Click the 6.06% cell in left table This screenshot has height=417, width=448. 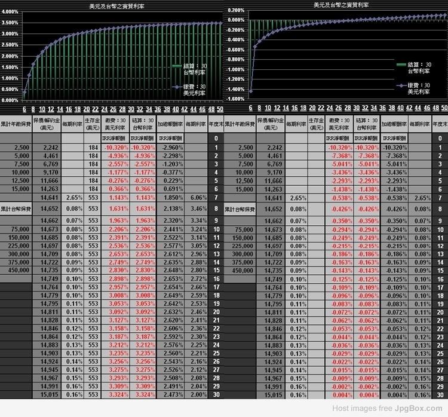pyautogui.click(x=197, y=197)
